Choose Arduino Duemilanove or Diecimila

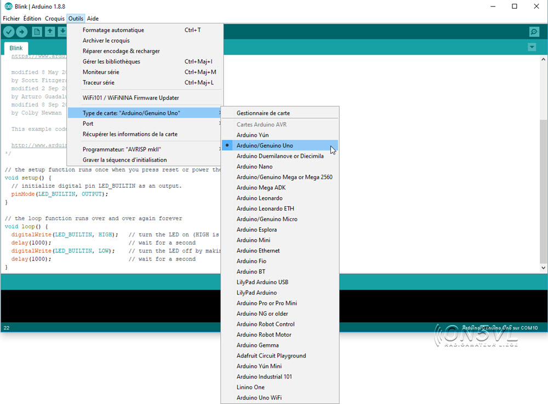click(x=280, y=155)
